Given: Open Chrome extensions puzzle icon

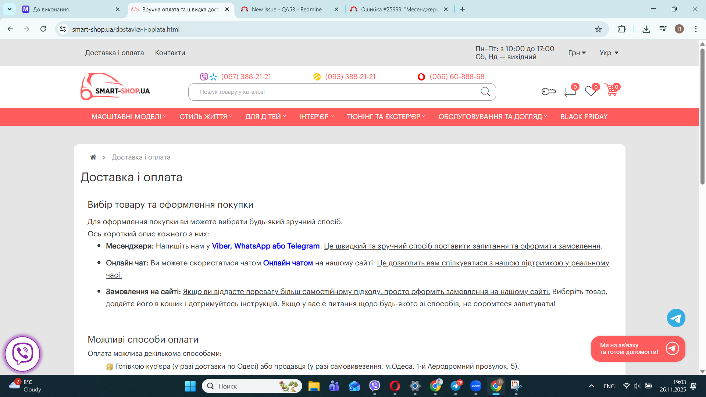Looking at the screenshot, I should pyautogui.click(x=622, y=29).
